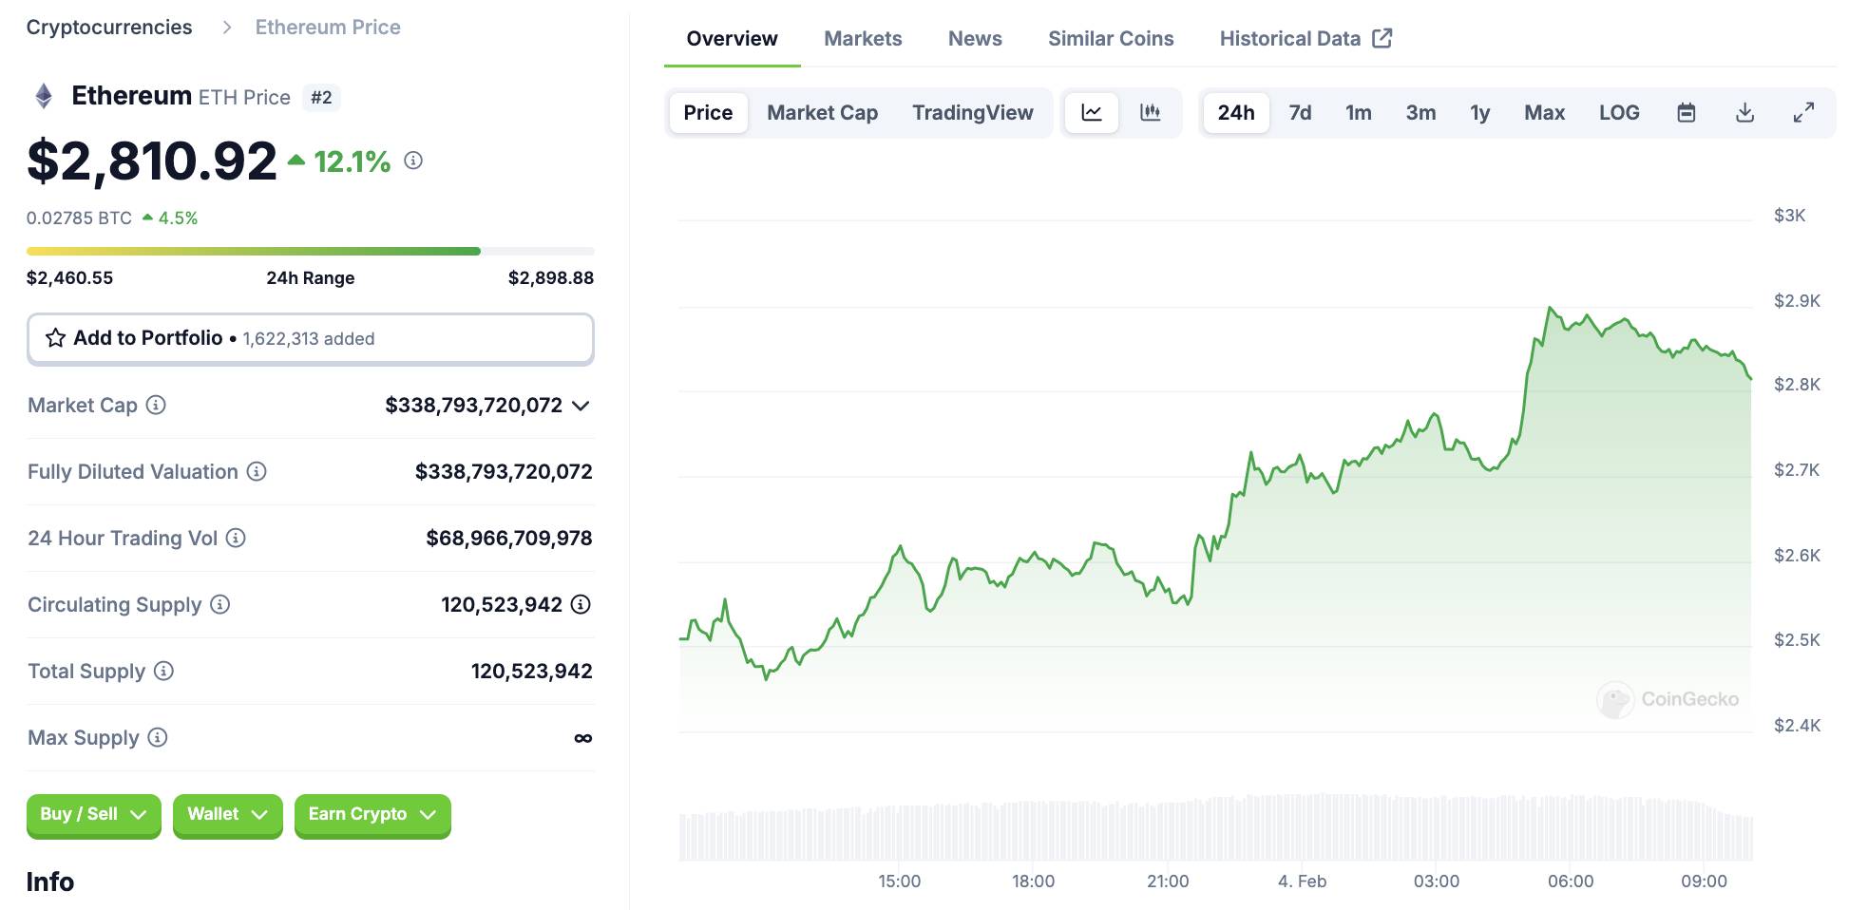Click the Ethereum diamond logo icon
Image resolution: width=1868 pixels, height=910 pixels.
44,96
